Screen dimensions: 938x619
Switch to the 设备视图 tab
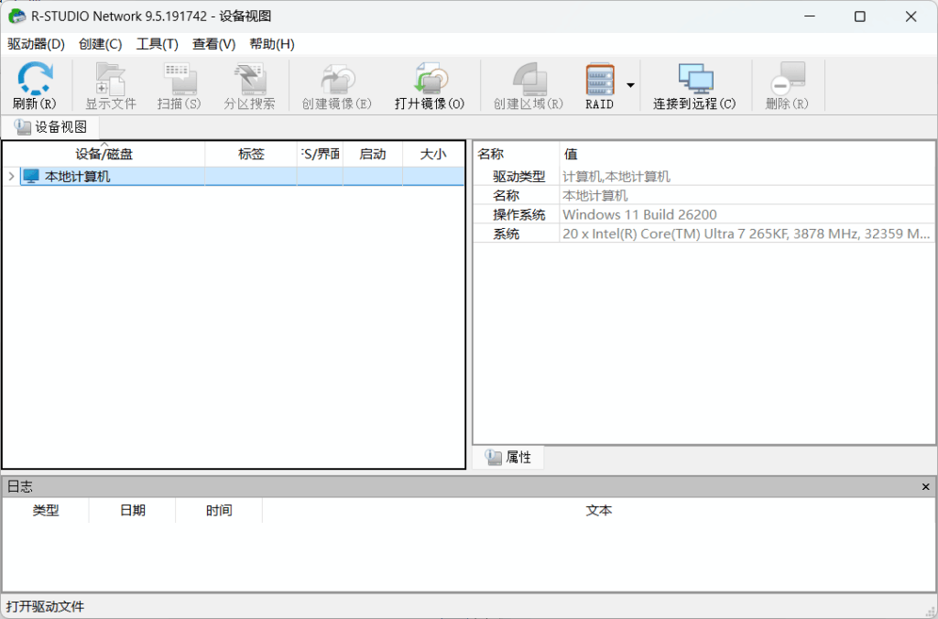(x=50, y=127)
